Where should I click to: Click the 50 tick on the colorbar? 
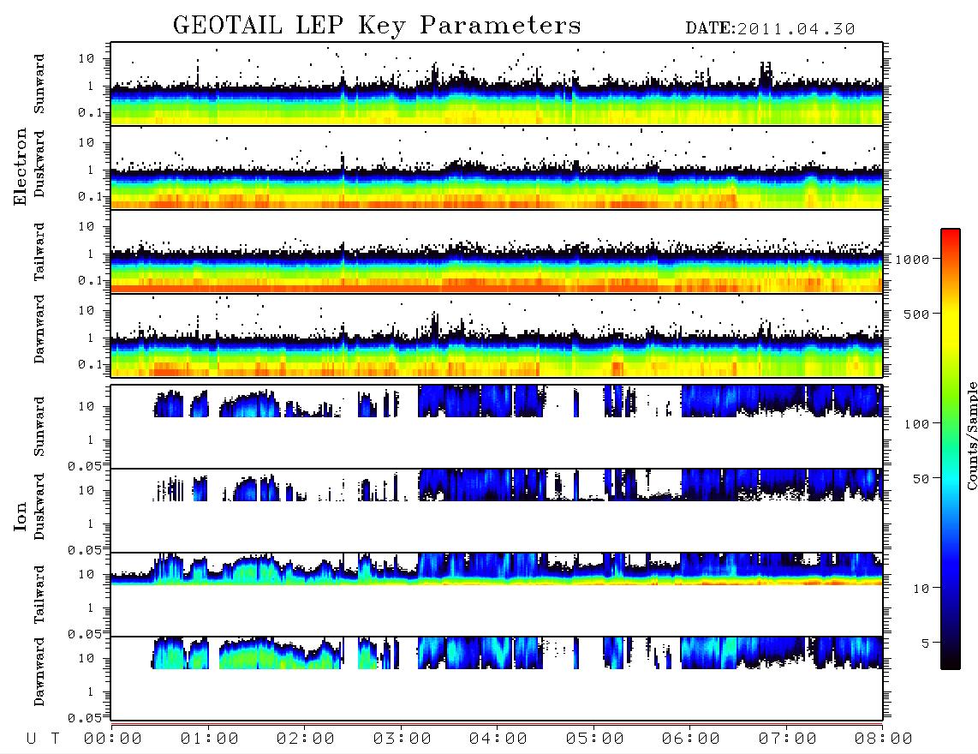tap(921, 479)
